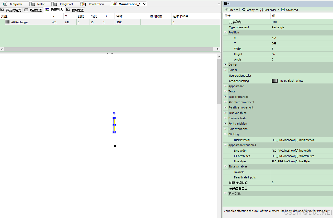Viewport: 333px width, 218px height.
Task: Edit the Fill attributes variable field
Action: tap(302, 156)
